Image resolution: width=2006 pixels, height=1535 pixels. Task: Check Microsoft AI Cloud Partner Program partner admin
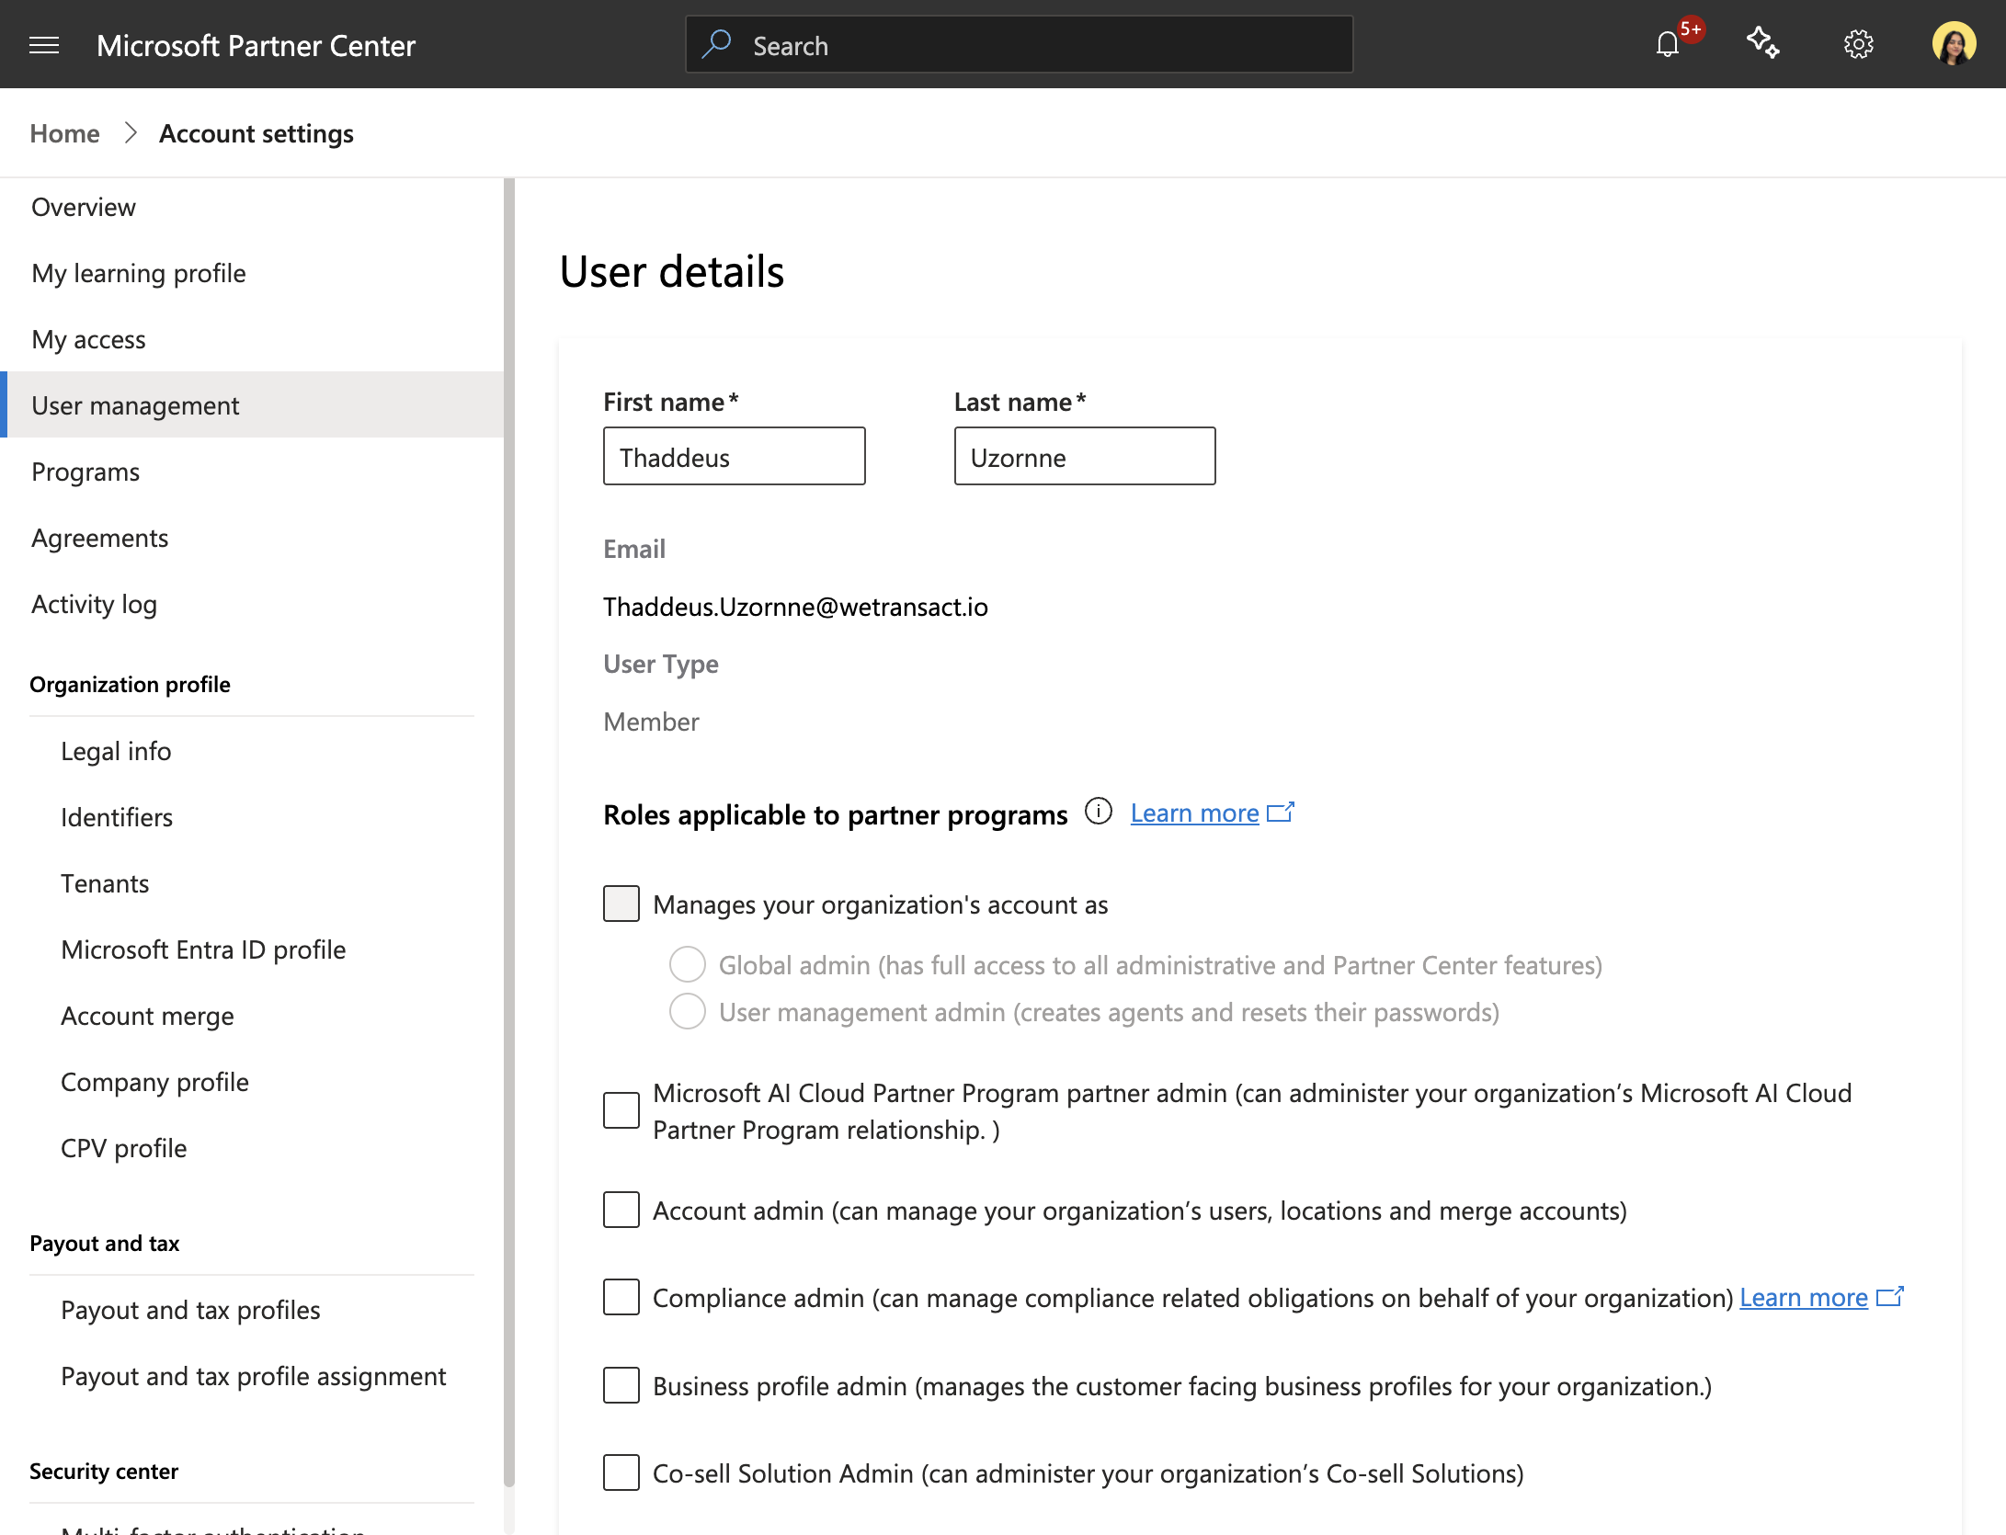[x=621, y=1110]
